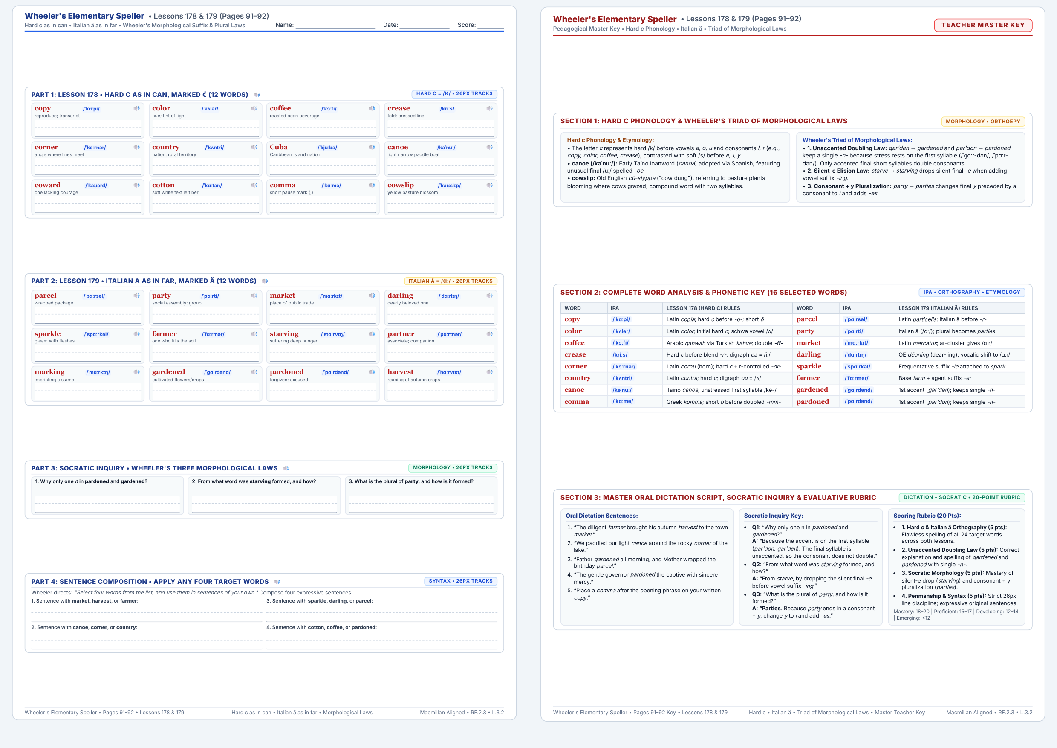Play pronunciation of the word Cuba
Image resolution: width=1057 pixels, height=748 pixels.
click(372, 148)
